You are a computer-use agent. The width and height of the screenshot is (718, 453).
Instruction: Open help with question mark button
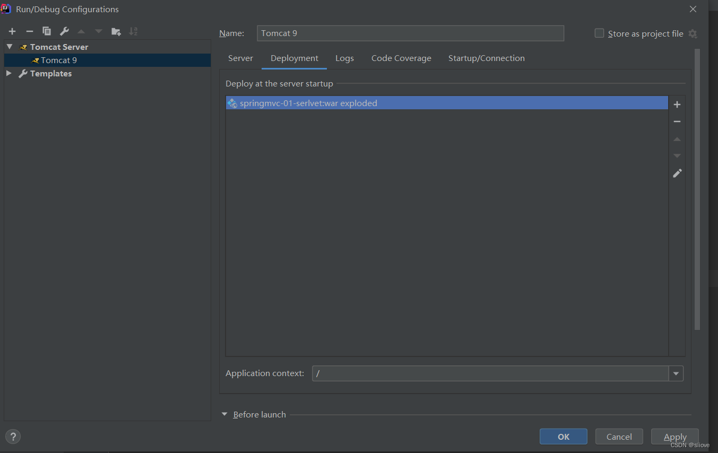[13, 437]
